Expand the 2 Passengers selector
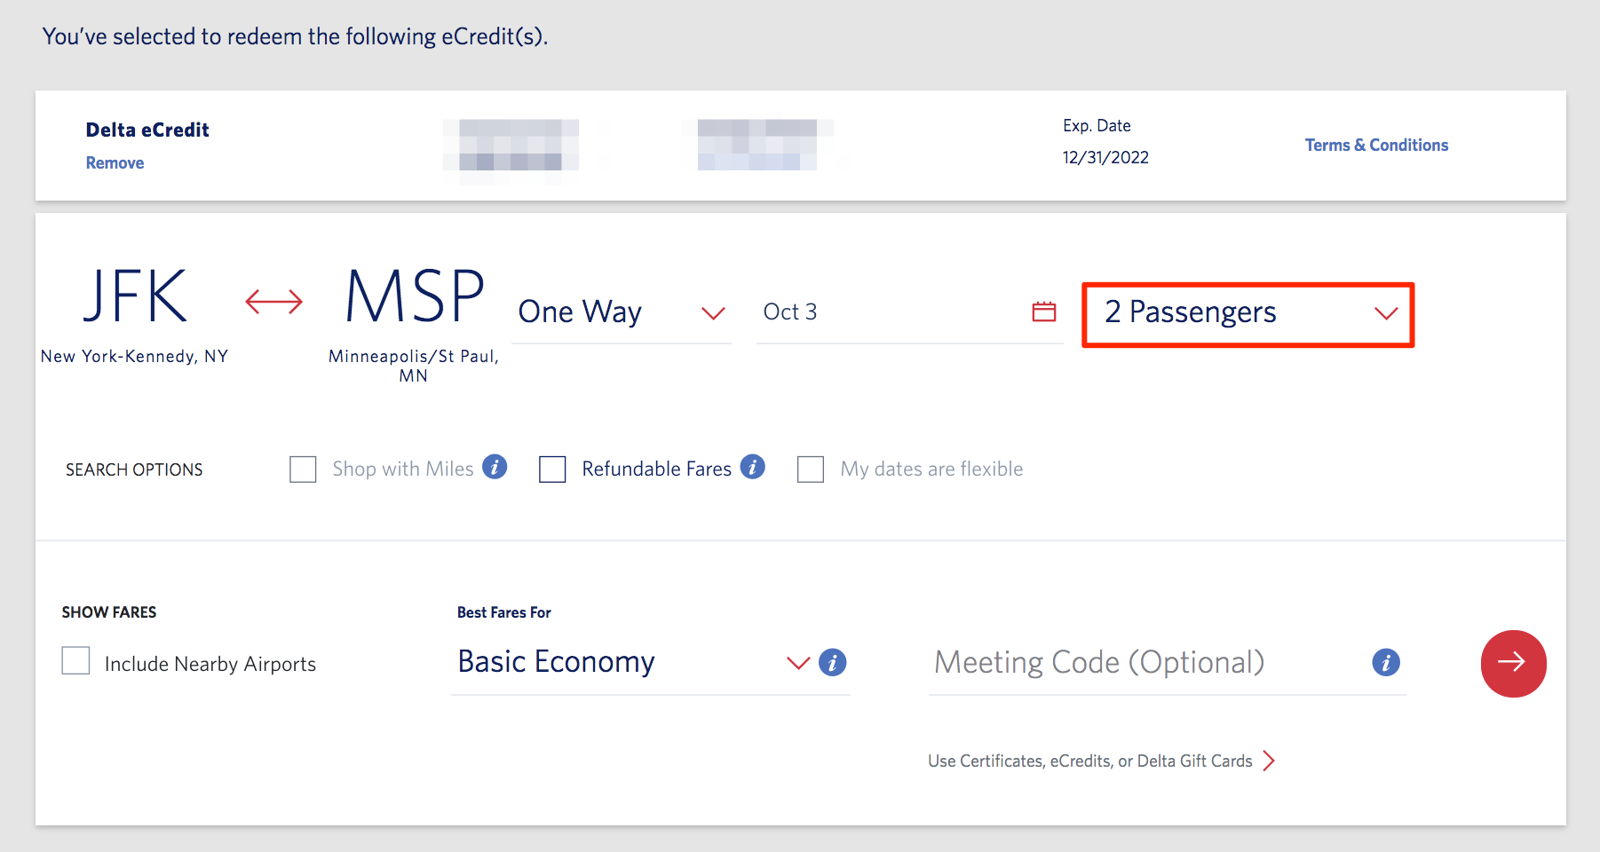 tap(1247, 312)
